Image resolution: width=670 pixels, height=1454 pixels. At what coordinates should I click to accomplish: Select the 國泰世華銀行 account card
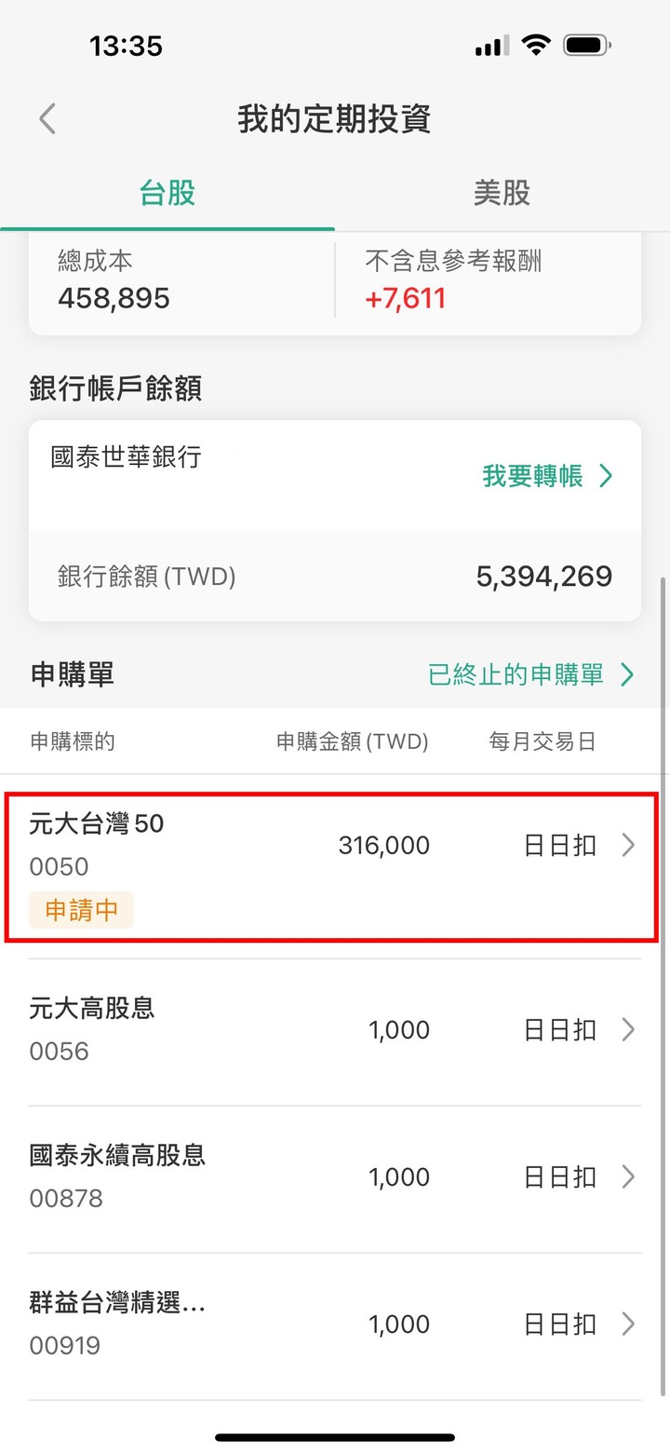335,521
